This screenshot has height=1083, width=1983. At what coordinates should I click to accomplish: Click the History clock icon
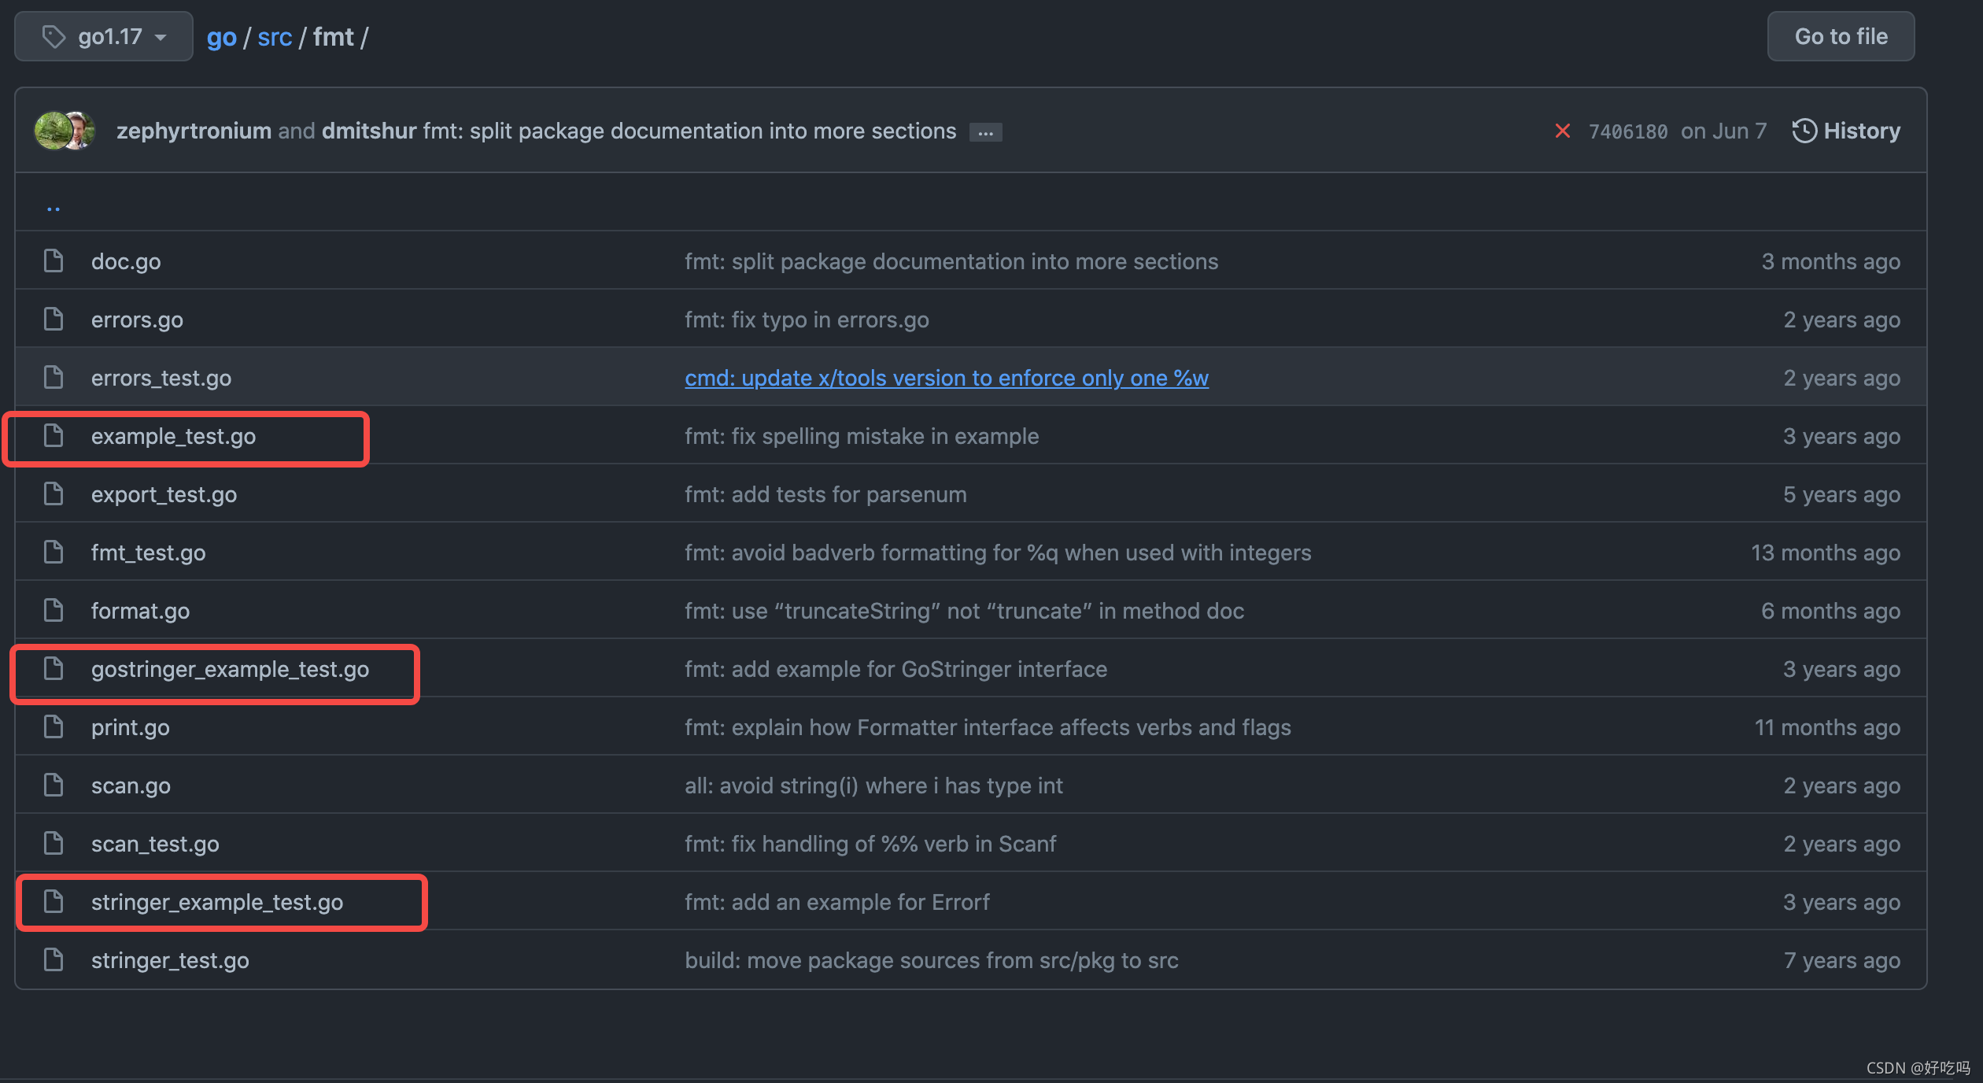1804,131
